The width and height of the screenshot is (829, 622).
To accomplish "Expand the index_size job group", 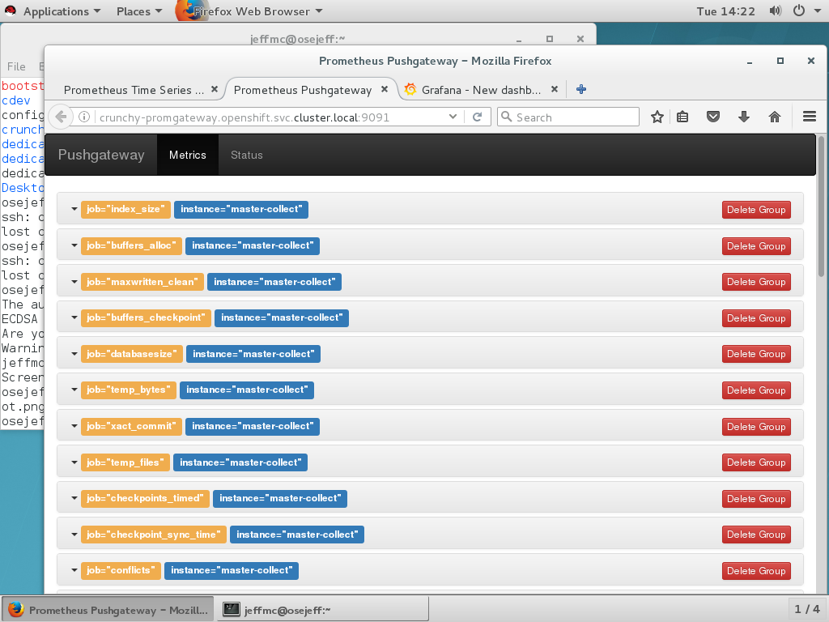I will coord(74,209).
